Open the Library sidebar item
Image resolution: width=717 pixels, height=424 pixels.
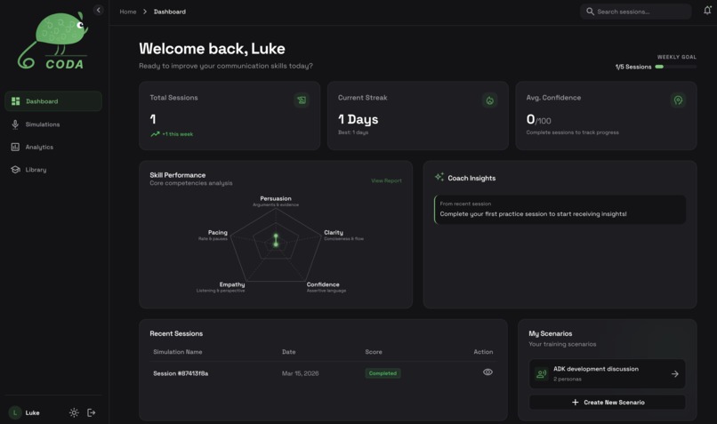click(x=53, y=170)
